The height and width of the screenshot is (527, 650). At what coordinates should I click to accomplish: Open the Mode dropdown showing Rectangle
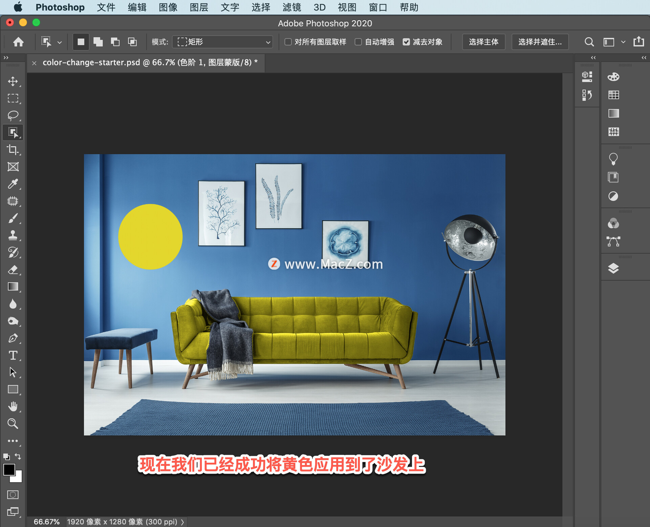(x=222, y=42)
